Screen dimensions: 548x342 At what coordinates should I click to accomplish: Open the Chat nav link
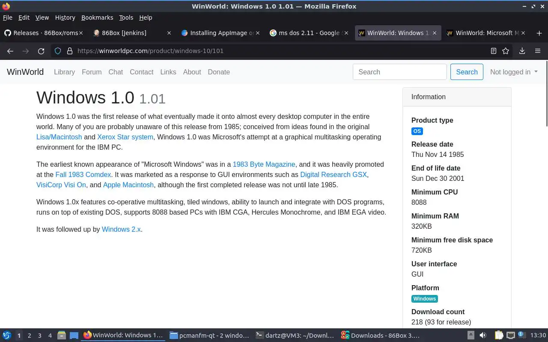116,72
